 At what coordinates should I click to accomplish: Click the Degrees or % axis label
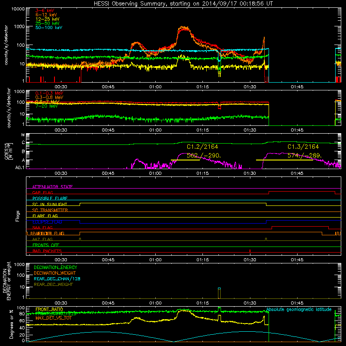click(x=11, y=324)
